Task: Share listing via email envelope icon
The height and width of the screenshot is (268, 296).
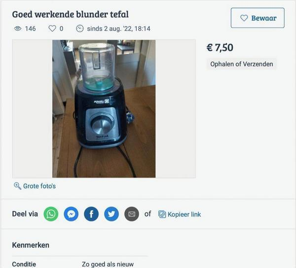Action: click(132, 214)
